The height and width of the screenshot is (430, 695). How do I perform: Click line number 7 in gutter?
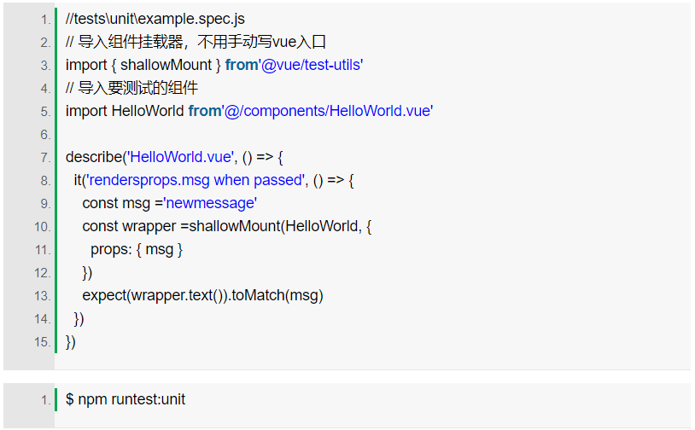point(45,158)
